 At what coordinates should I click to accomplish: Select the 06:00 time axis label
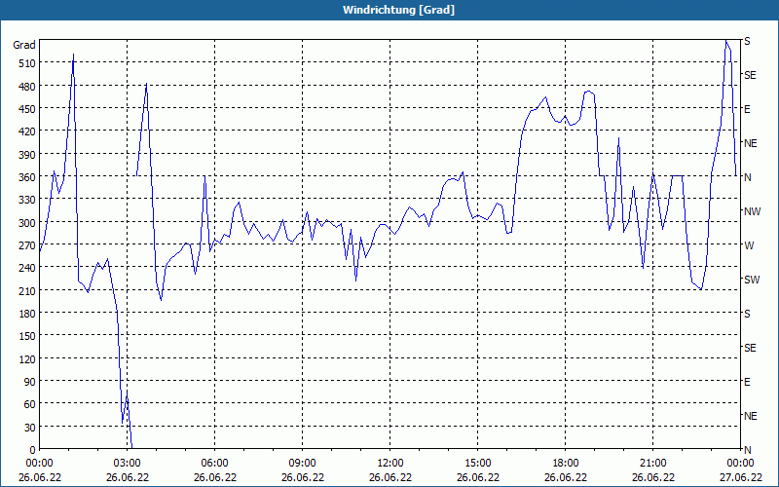pyautogui.click(x=214, y=464)
